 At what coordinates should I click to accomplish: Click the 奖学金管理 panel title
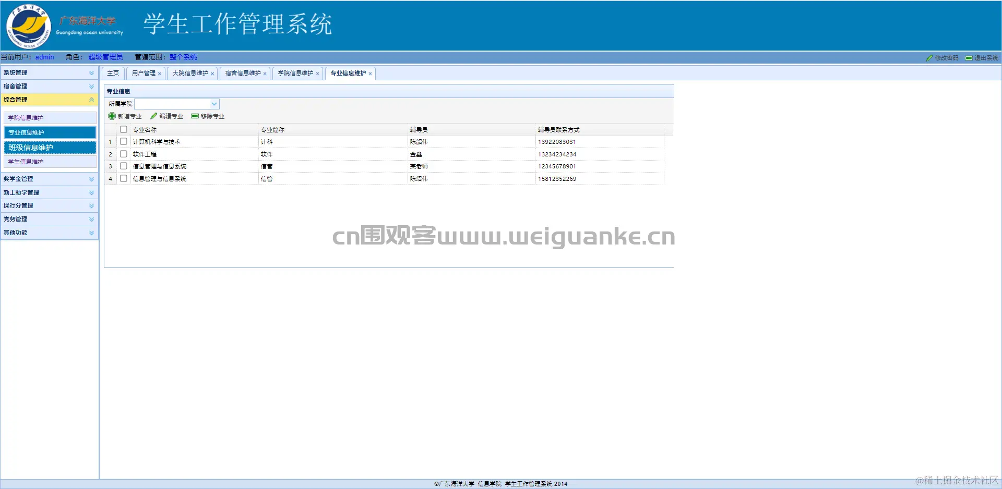[18, 179]
